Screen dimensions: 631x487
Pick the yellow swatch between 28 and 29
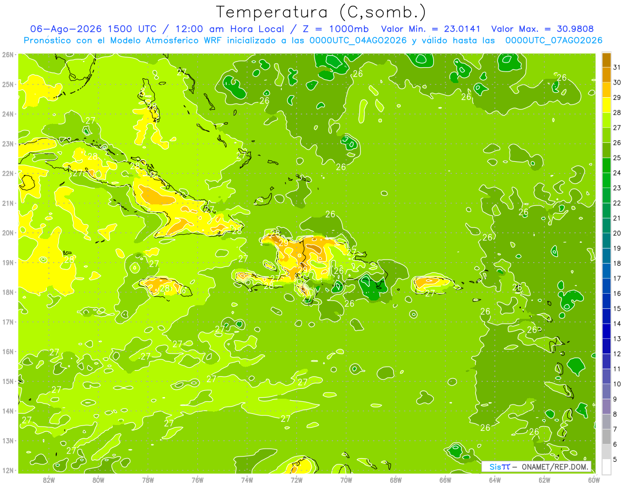pyautogui.click(x=606, y=105)
